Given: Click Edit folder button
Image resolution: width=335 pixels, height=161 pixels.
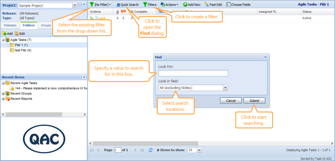Looking at the screenshot, I should pos(20,34).
